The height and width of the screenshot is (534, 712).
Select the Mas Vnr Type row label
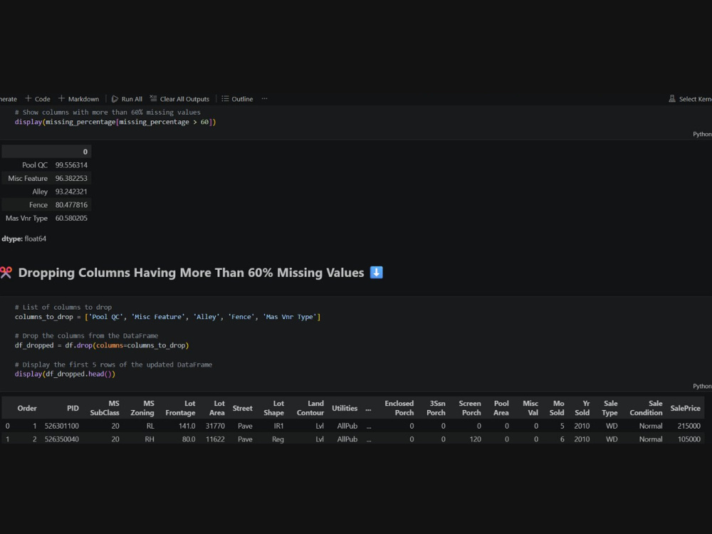(26, 218)
